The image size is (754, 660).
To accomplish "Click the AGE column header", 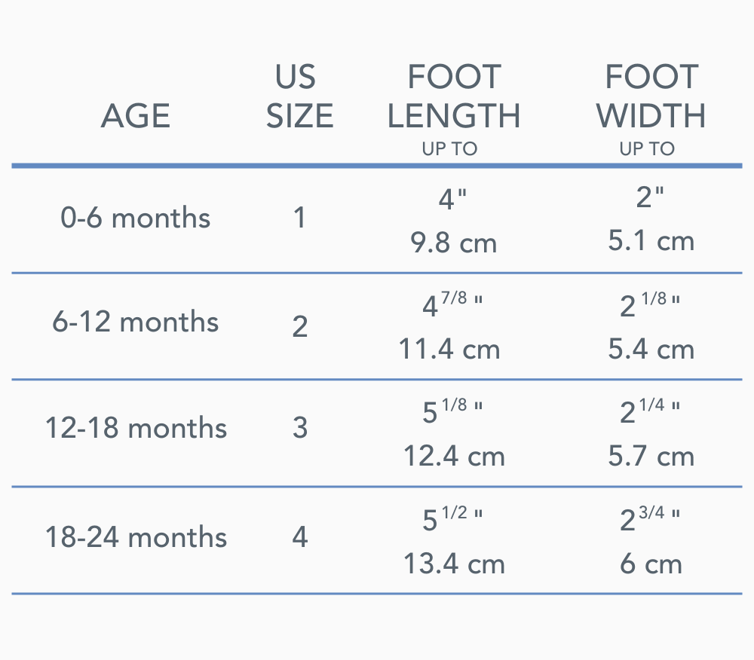I will pos(136,116).
